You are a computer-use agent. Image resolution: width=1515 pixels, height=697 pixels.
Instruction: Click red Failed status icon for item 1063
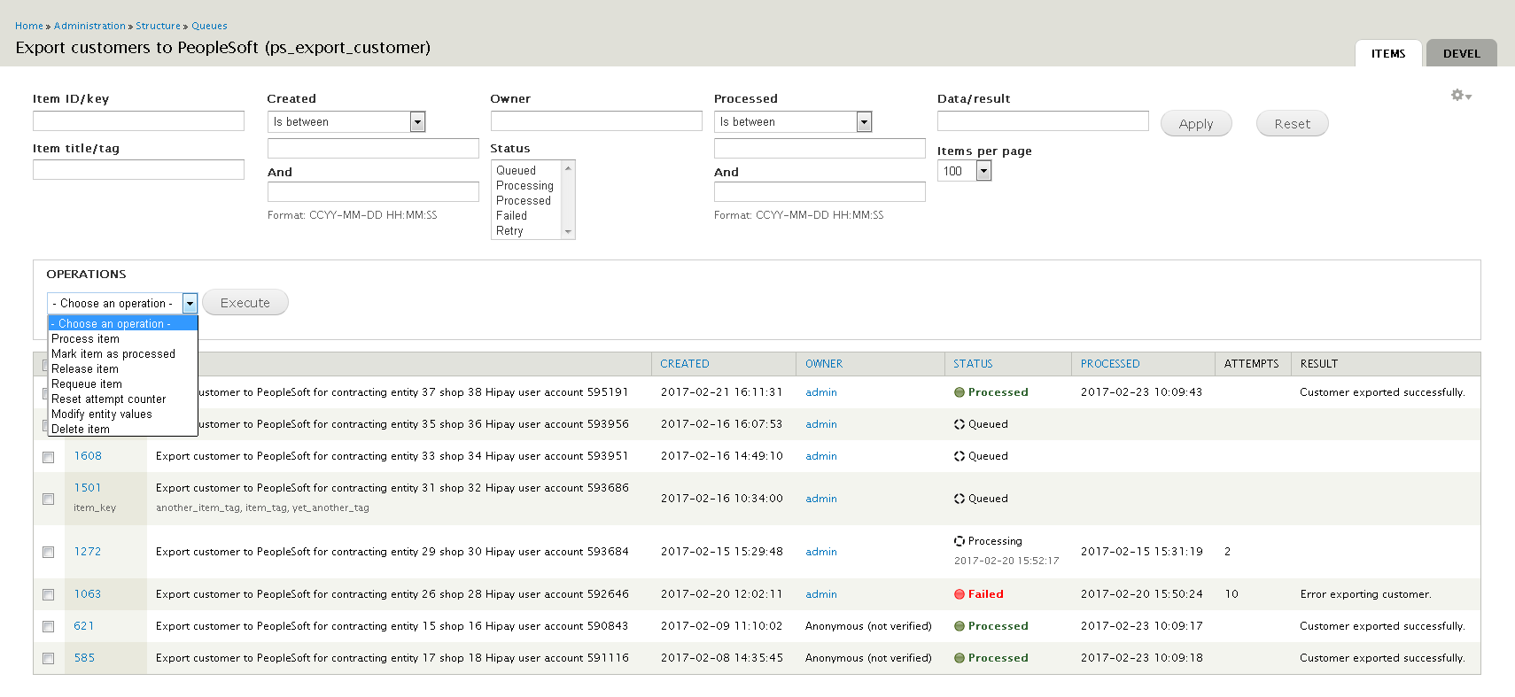coord(959,594)
